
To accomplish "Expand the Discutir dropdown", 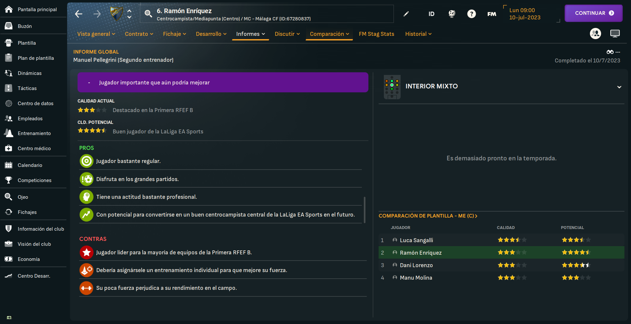I will tap(287, 34).
